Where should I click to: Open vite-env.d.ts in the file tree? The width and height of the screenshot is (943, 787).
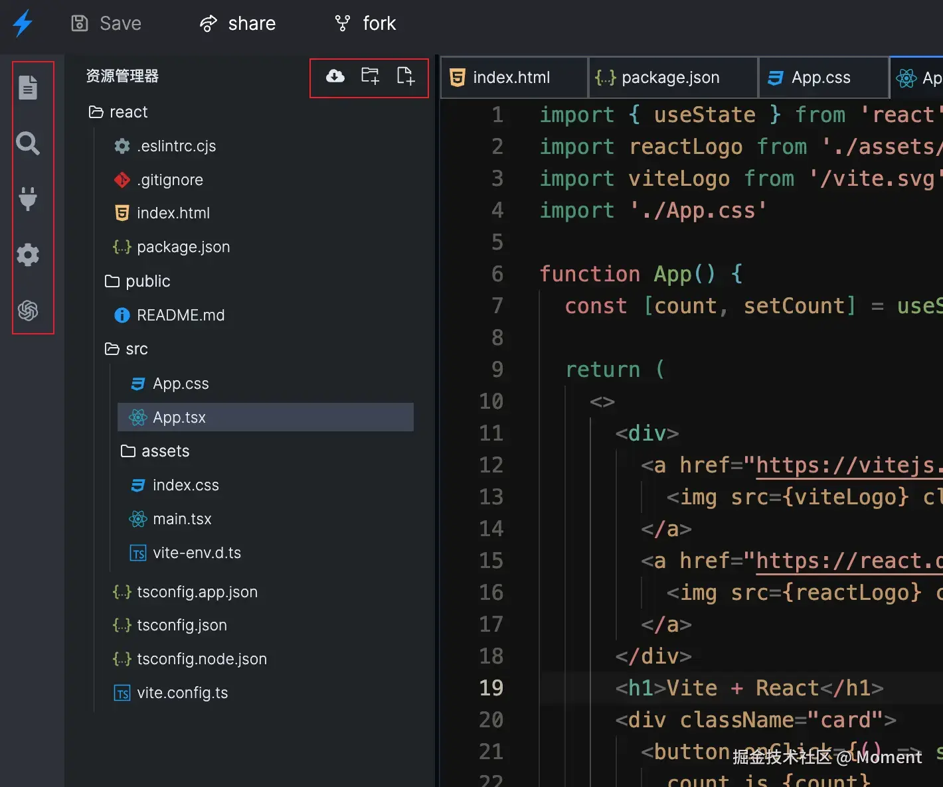click(x=185, y=553)
